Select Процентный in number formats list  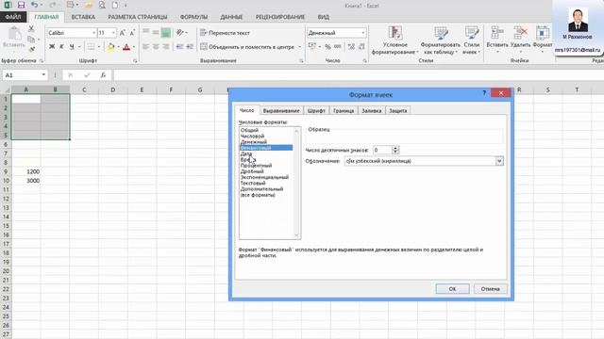pos(256,166)
